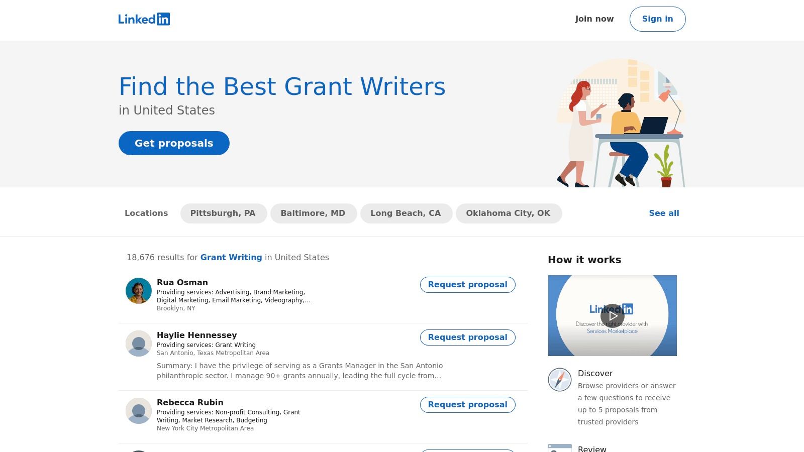Click 'New York City Metropolitan Area' text
The height and width of the screenshot is (452, 804).
pyautogui.click(x=205, y=428)
